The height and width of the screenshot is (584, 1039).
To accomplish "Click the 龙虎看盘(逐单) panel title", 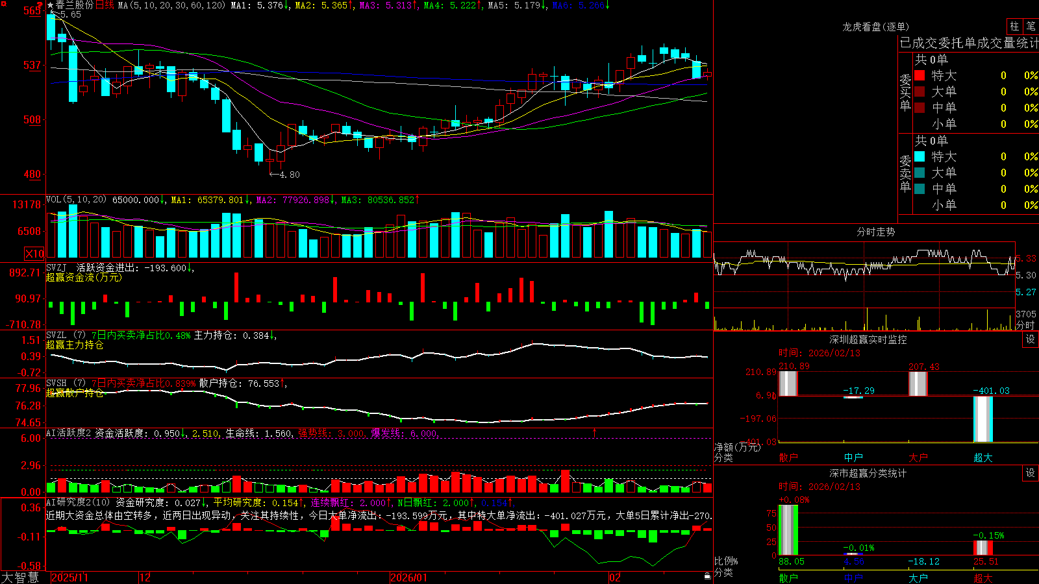I will click(x=875, y=27).
